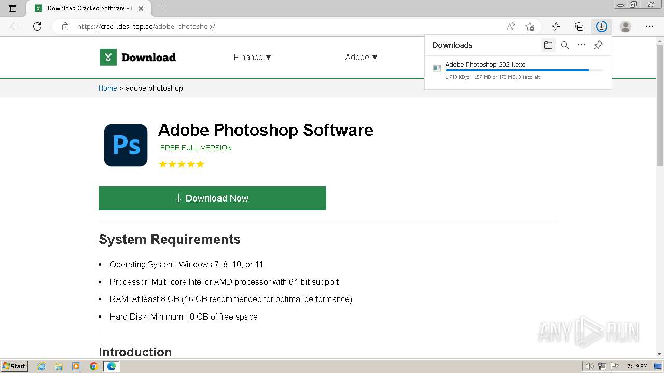Click scrollbar down arrow
The width and height of the screenshot is (664, 373).
pyautogui.click(x=660, y=354)
